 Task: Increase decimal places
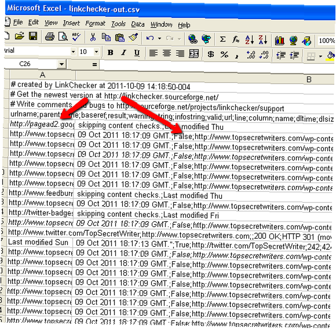coord(251,55)
